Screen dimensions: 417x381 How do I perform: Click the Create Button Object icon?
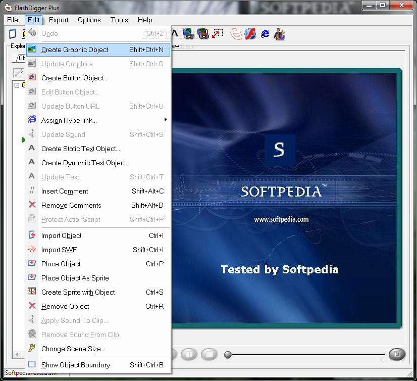32,77
